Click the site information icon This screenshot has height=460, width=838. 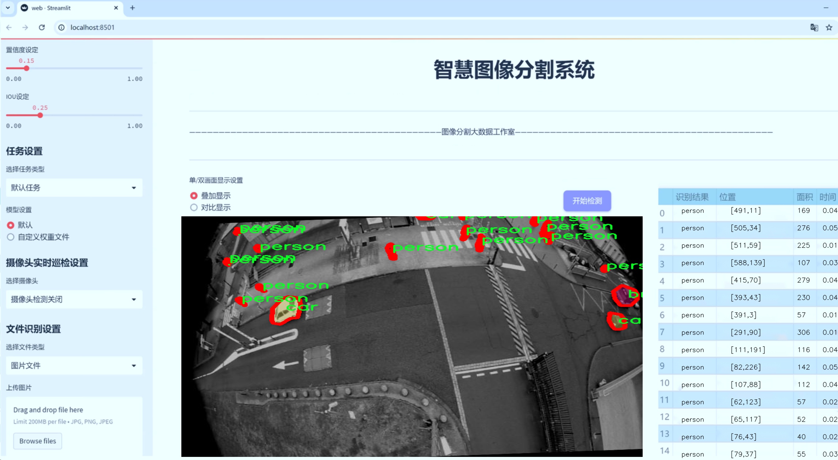coord(62,28)
